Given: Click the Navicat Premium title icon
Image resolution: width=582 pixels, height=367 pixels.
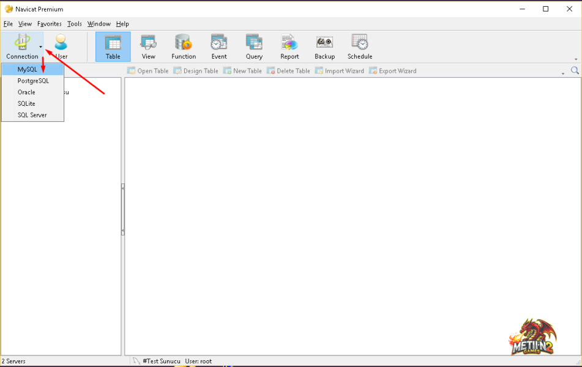Looking at the screenshot, I should pos(9,9).
